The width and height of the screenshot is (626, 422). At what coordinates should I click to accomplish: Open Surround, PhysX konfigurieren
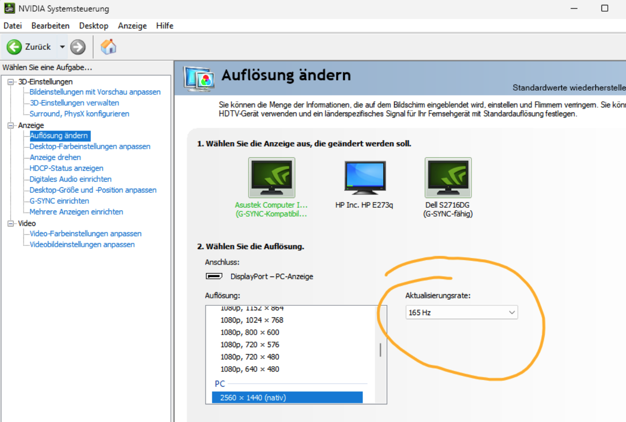click(79, 113)
